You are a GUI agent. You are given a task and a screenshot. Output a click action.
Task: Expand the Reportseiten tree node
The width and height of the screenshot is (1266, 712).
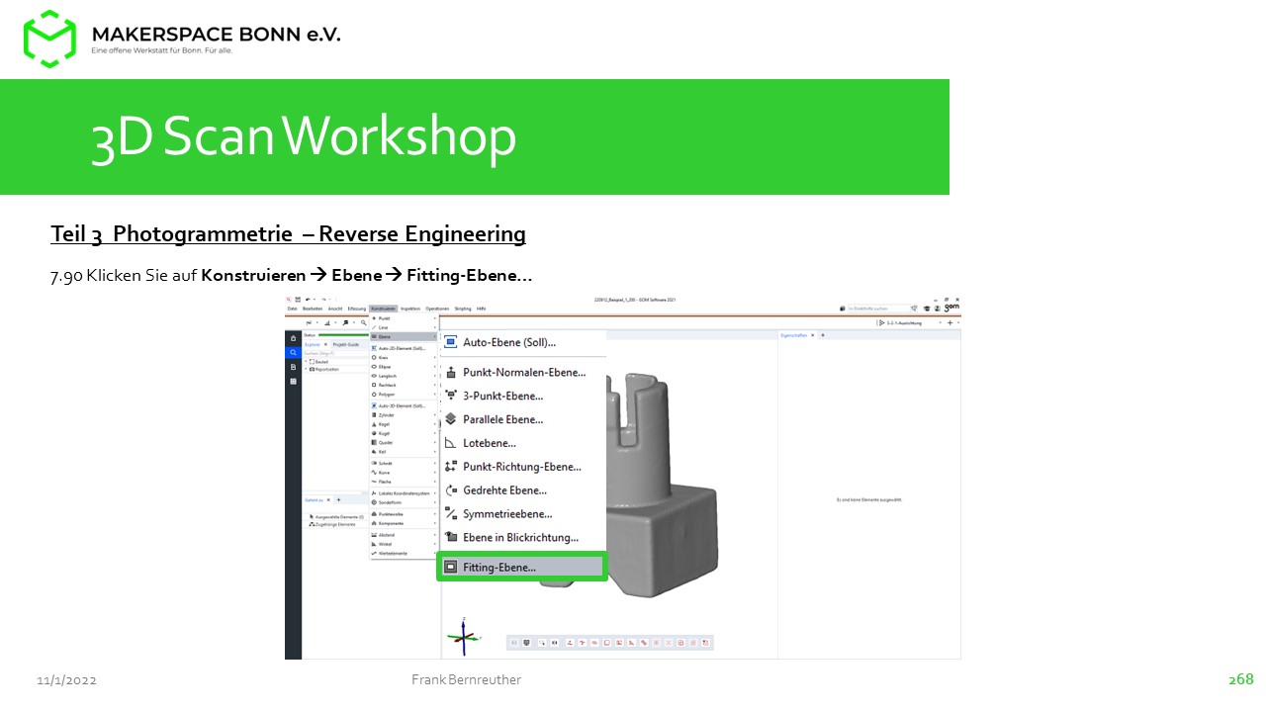[x=307, y=369]
